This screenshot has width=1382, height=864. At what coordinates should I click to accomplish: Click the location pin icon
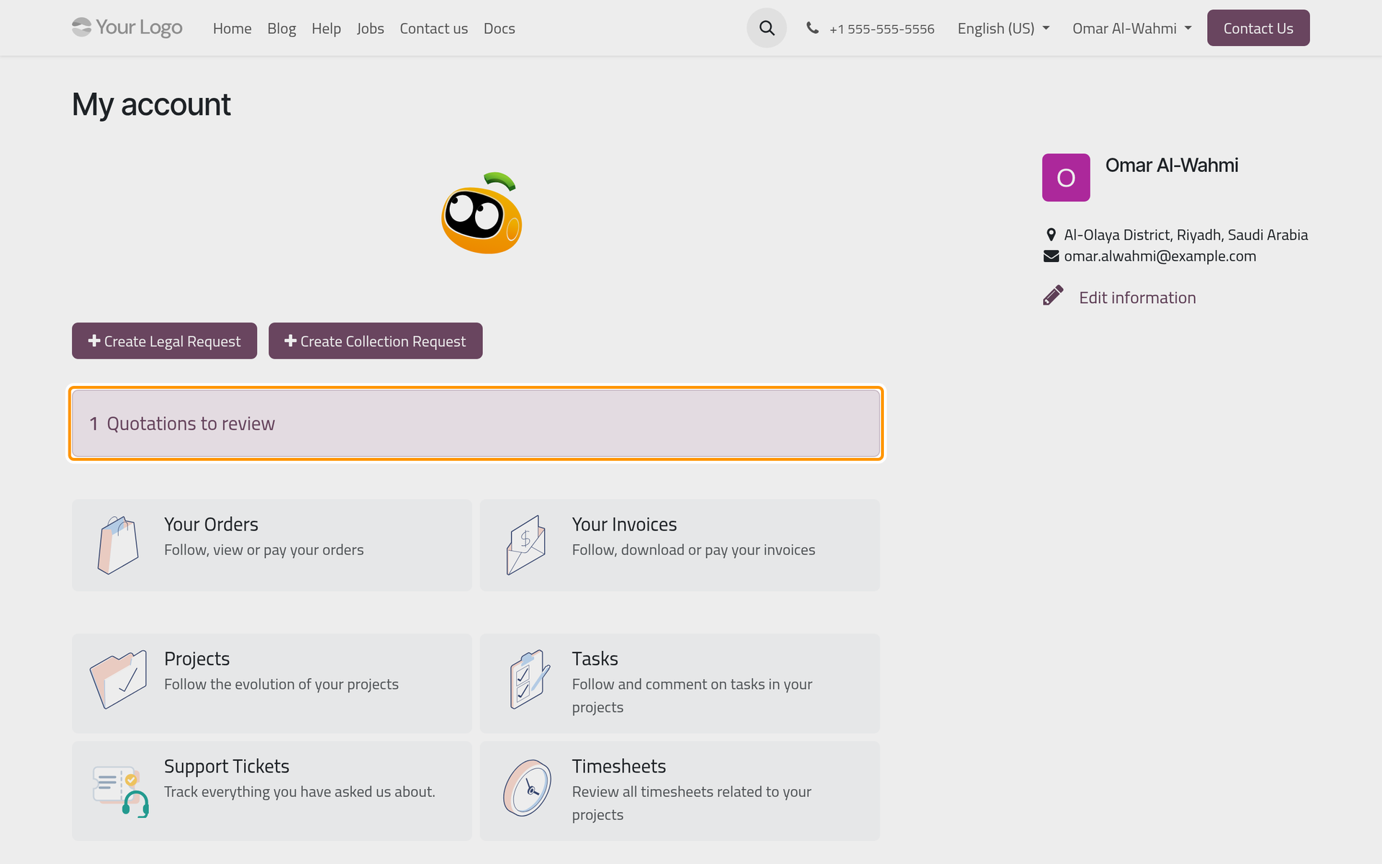1051,235
